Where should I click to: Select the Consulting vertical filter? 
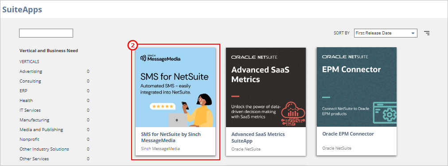tap(30, 81)
